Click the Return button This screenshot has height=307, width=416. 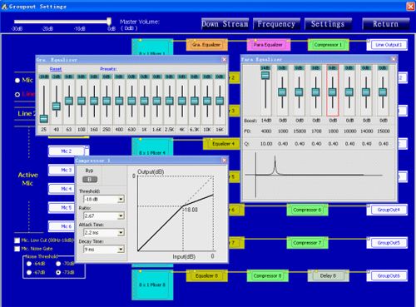click(386, 24)
